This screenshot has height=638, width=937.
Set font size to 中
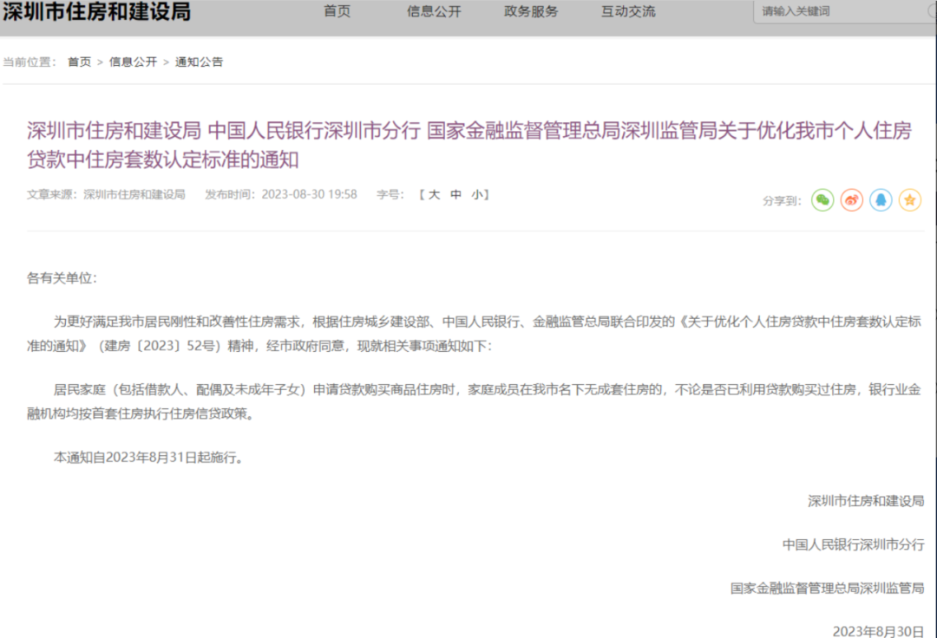point(456,194)
